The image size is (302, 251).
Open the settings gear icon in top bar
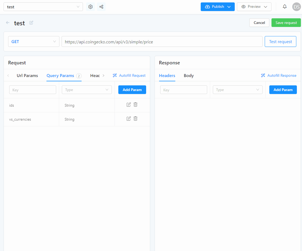coord(90,7)
